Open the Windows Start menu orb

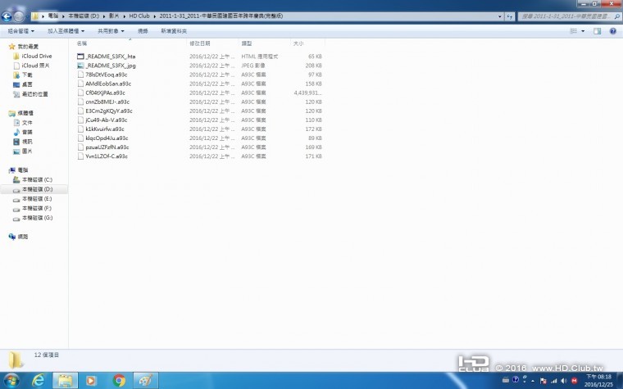[x=11, y=381]
